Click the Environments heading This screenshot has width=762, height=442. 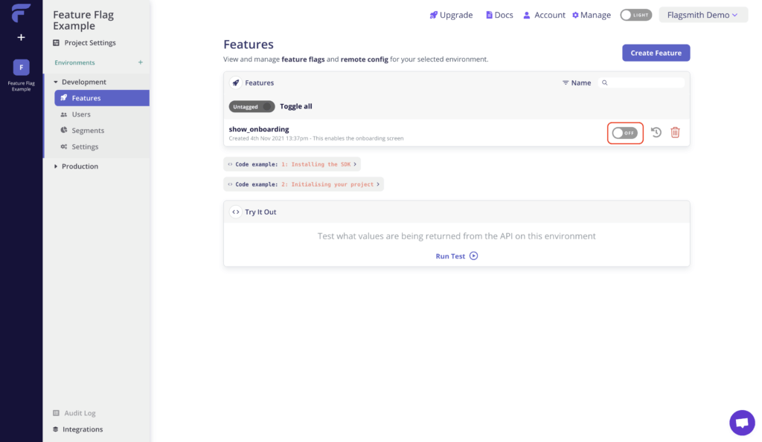tap(74, 62)
